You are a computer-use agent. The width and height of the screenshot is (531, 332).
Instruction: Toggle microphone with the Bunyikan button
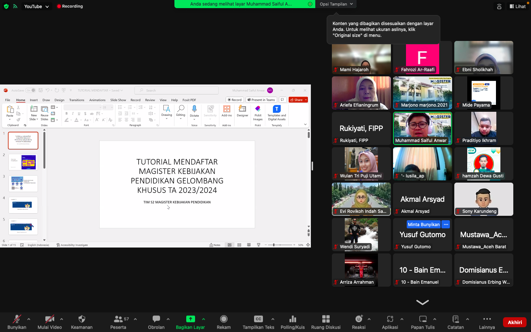point(17,319)
